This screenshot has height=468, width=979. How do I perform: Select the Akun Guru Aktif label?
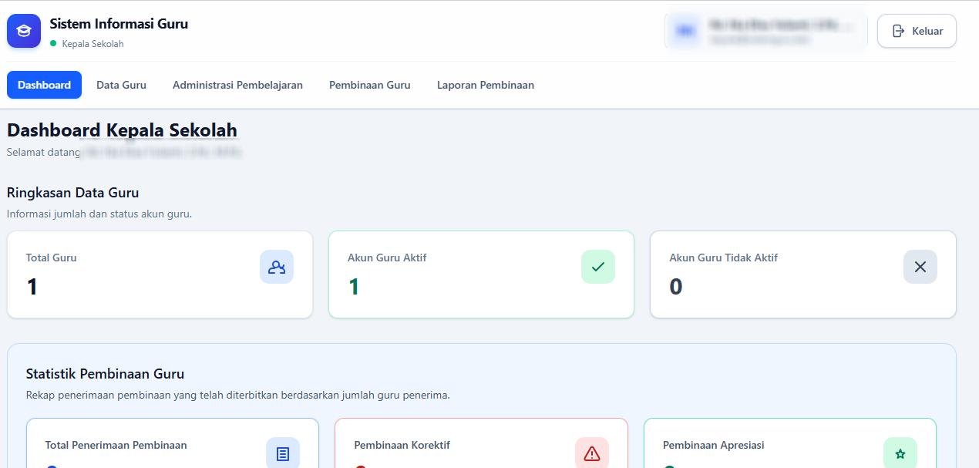[387, 258]
